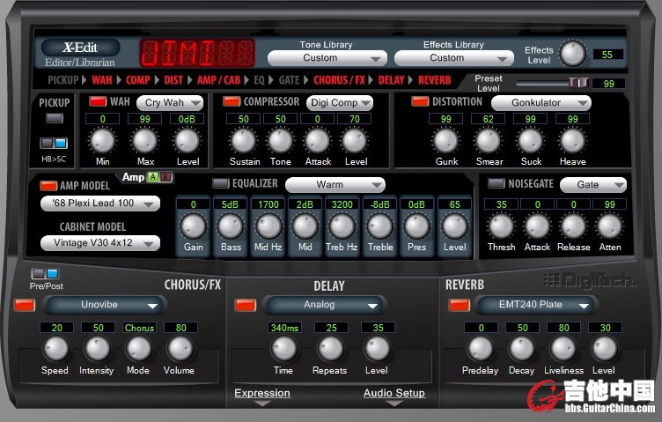The width and height of the screenshot is (662, 422).
Task: Select DIST in the signal chain
Action: coord(173,80)
